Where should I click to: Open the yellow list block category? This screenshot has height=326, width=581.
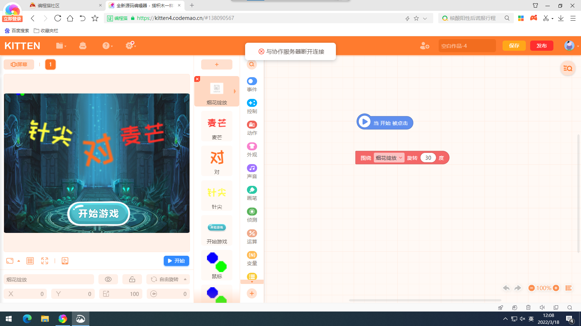point(252,276)
